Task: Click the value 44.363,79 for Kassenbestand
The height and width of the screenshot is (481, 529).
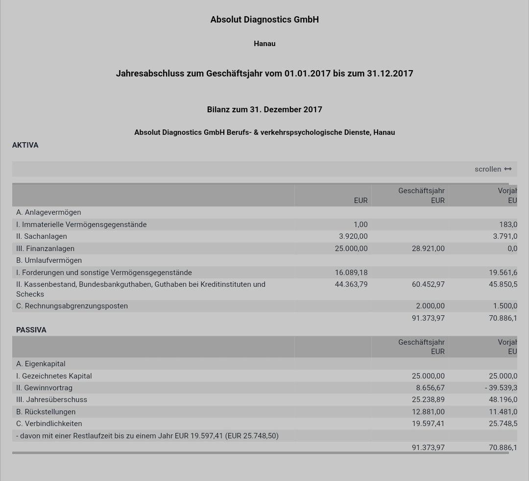Action: click(x=351, y=284)
